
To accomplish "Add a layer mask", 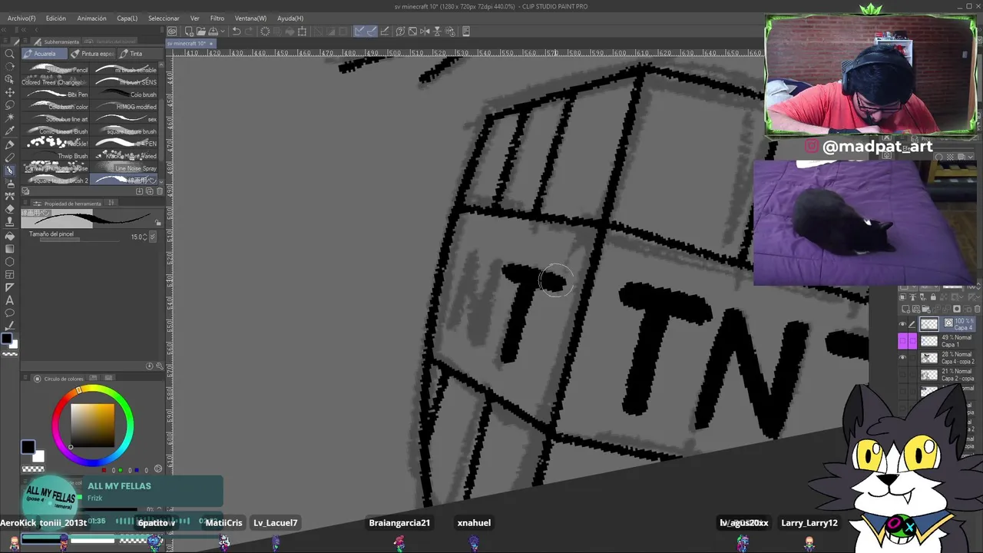I will click(x=957, y=309).
